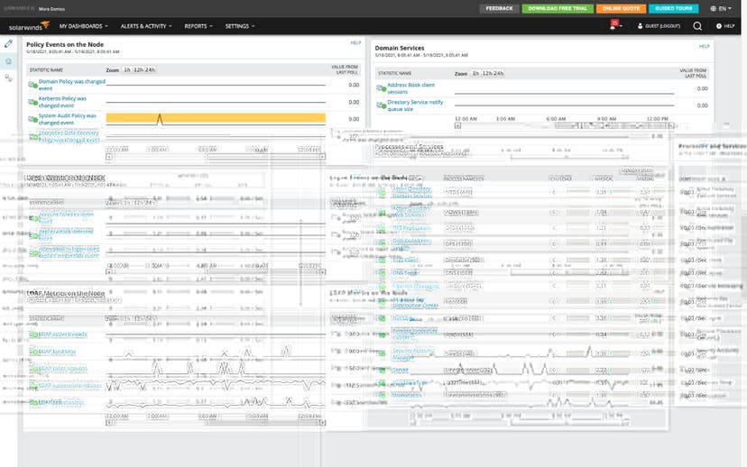The height and width of the screenshot is (467, 747).
Task: Click status icon beside Kerberos Policy was changed
Action: pyautogui.click(x=32, y=102)
